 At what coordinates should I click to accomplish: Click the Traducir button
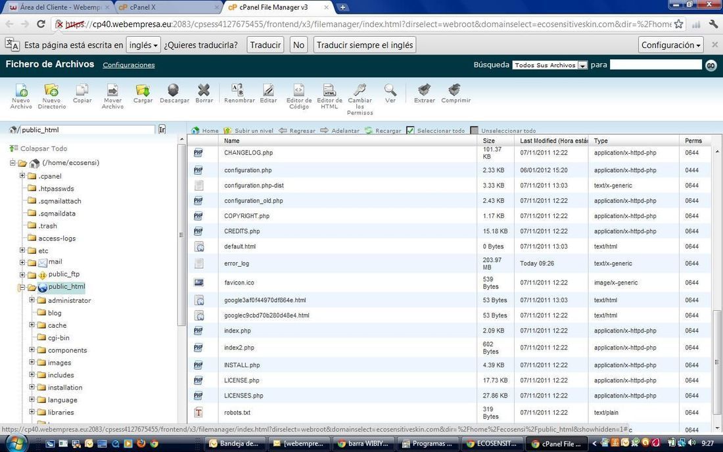tap(265, 45)
